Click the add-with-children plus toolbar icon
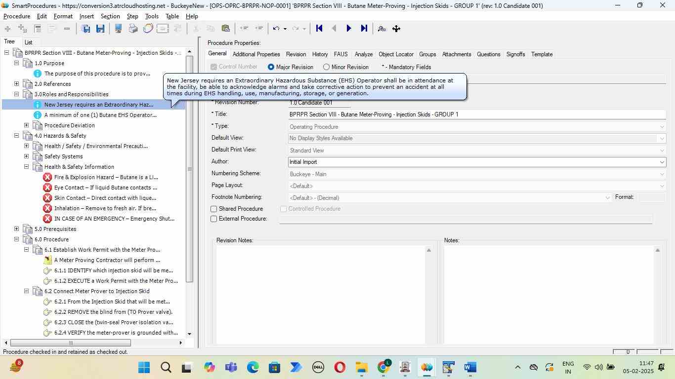The height and width of the screenshot is (379, 675). (x=22, y=29)
